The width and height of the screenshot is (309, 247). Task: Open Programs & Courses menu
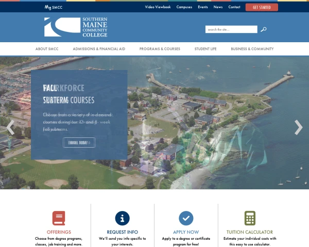(160, 49)
